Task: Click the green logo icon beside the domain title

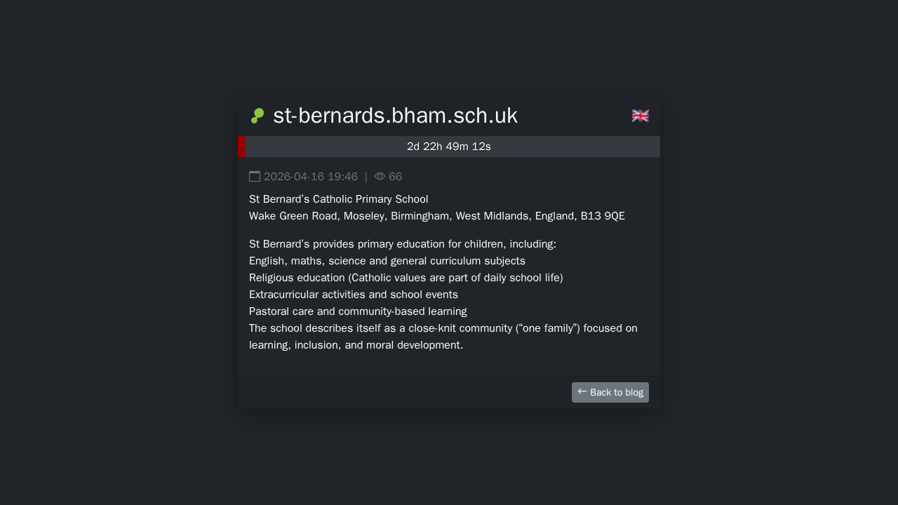Action: coord(257,116)
